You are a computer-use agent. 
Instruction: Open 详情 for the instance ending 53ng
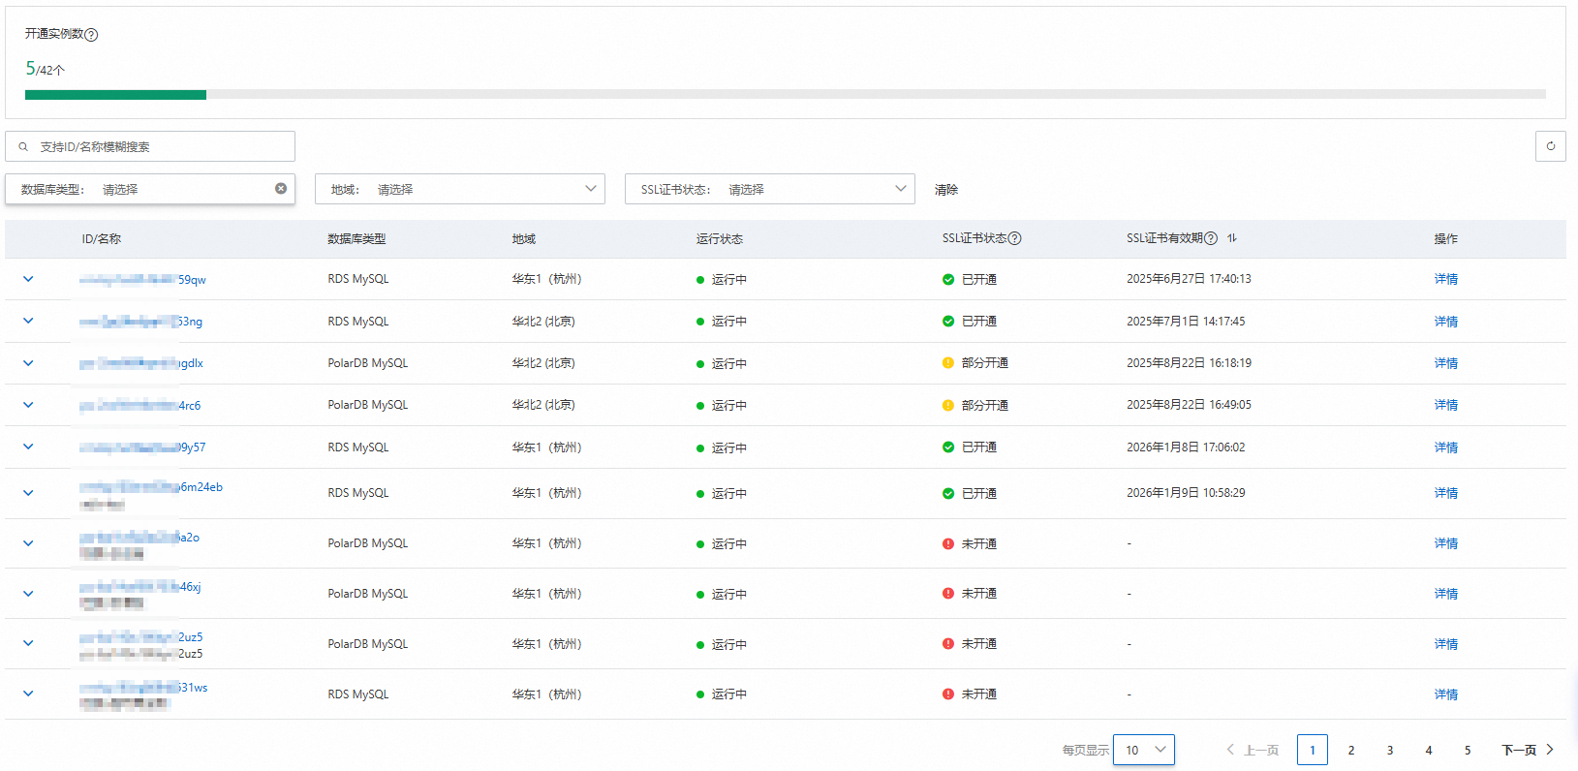[1445, 322]
